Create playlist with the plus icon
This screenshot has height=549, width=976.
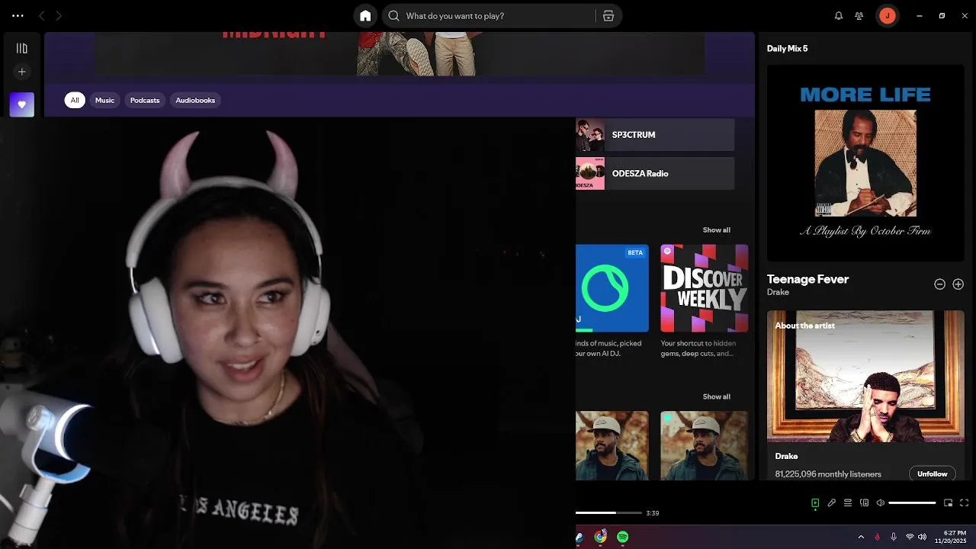click(22, 72)
